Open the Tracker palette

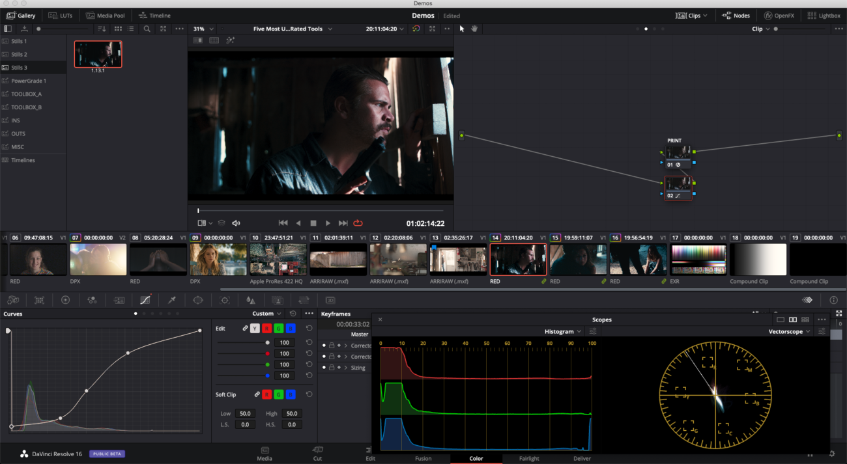(x=224, y=300)
